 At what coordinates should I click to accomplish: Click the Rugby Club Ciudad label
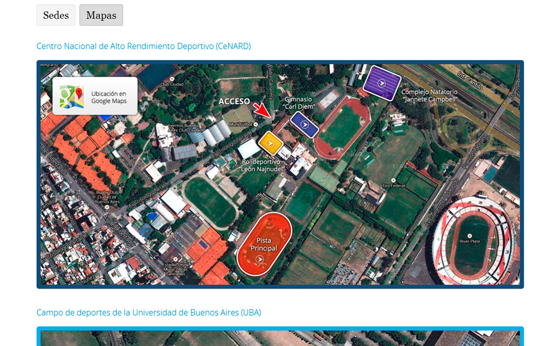(x=108, y=197)
